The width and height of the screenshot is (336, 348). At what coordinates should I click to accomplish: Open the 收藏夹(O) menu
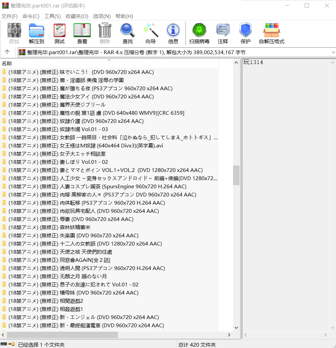click(x=77, y=16)
